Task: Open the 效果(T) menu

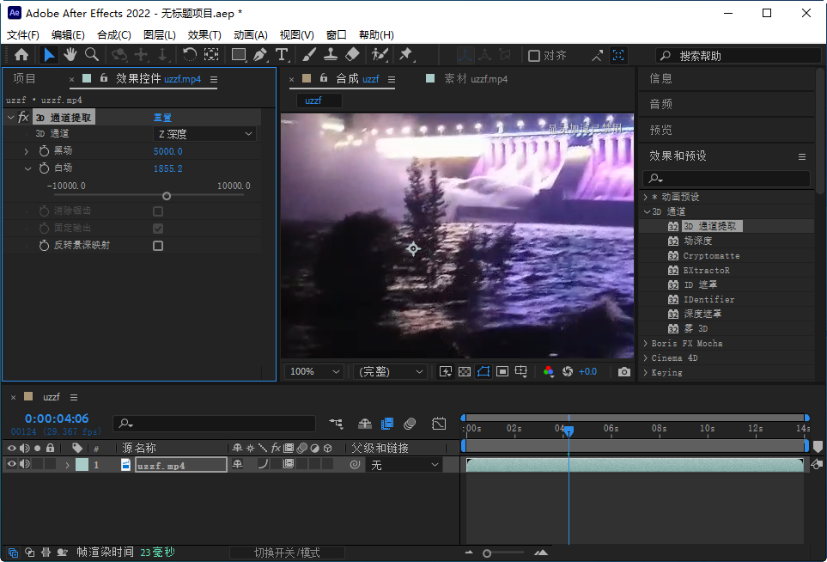Action: click(x=204, y=34)
